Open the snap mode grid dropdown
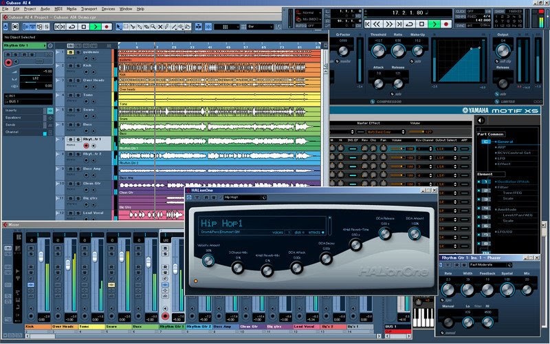Viewport: 550px width, 344px height. pyautogui.click(x=226, y=27)
